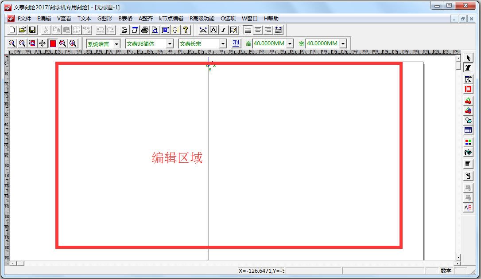The image size is (481, 279).
Task: Click the cutting plotter output icon
Action: pos(124,30)
